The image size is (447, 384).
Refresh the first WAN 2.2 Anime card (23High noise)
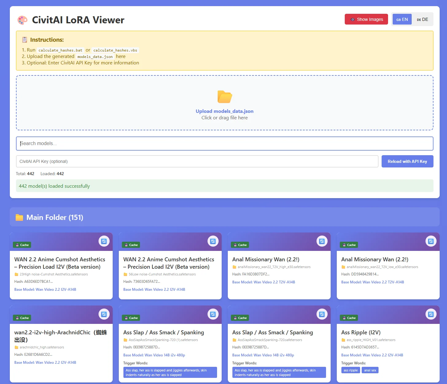(x=104, y=241)
